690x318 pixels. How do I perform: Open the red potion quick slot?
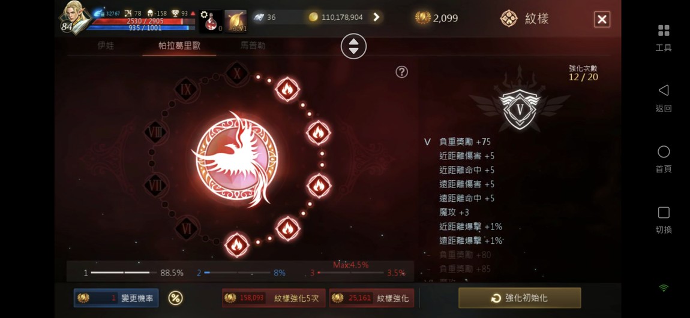click(211, 22)
